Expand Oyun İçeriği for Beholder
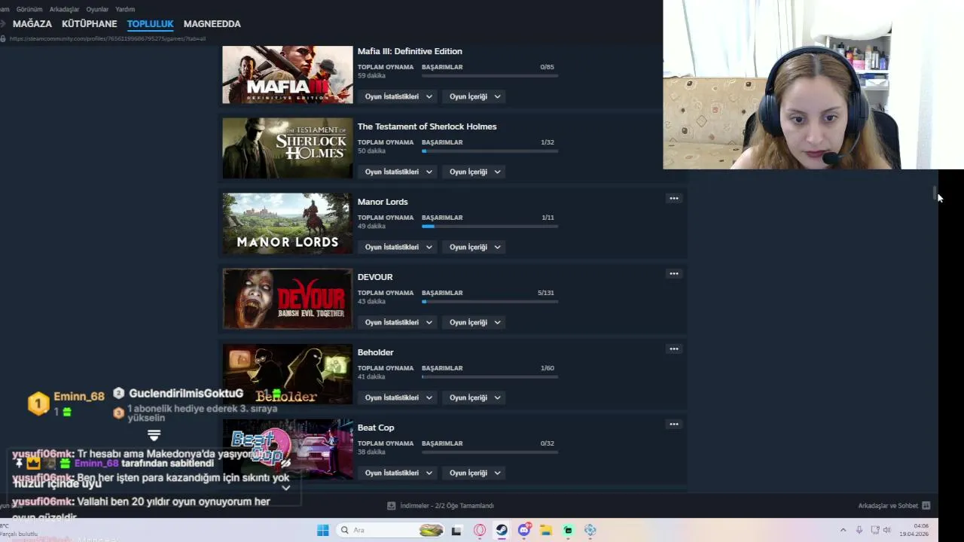The width and height of the screenshot is (964, 542). point(474,397)
